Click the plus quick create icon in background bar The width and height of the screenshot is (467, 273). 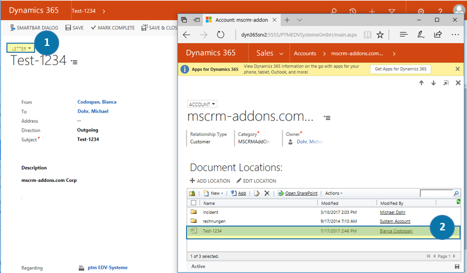click(x=372, y=11)
